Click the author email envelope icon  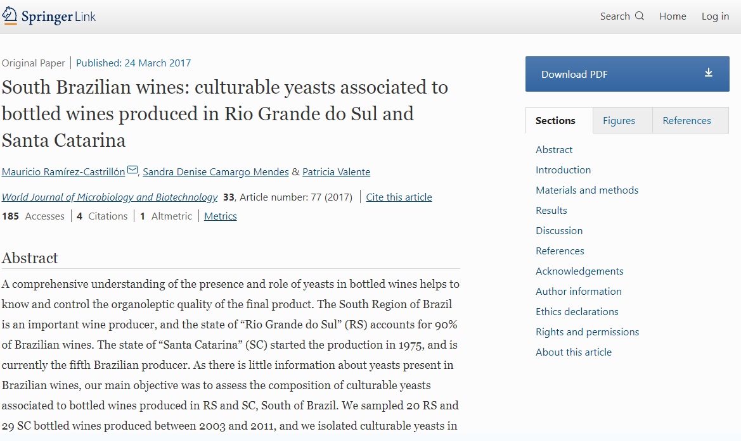(x=132, y=170)
